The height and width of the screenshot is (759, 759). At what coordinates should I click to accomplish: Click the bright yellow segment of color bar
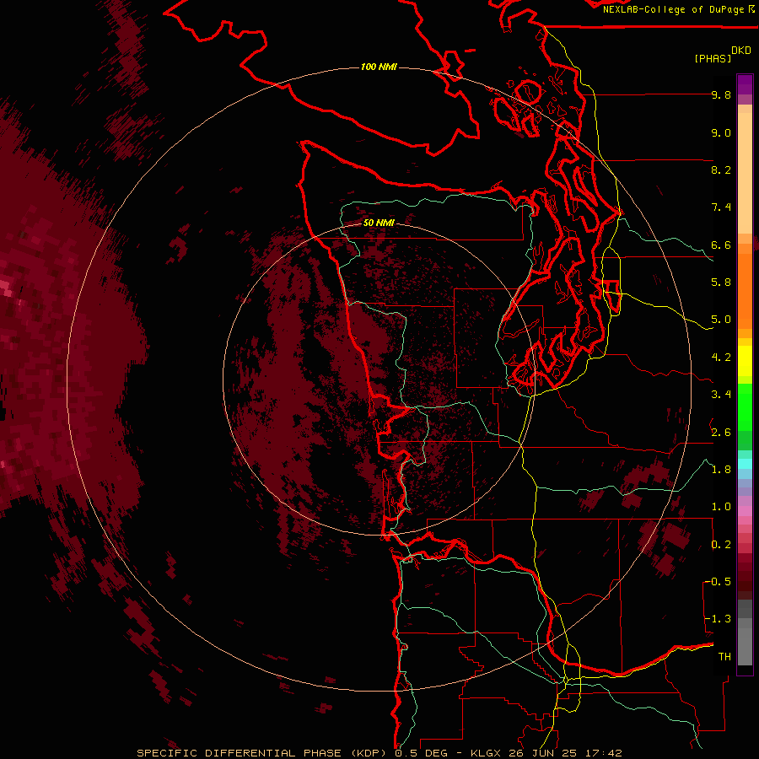745,361
